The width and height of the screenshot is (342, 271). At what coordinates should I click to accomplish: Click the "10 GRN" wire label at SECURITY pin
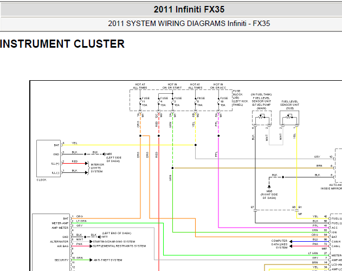pos(78,257)
